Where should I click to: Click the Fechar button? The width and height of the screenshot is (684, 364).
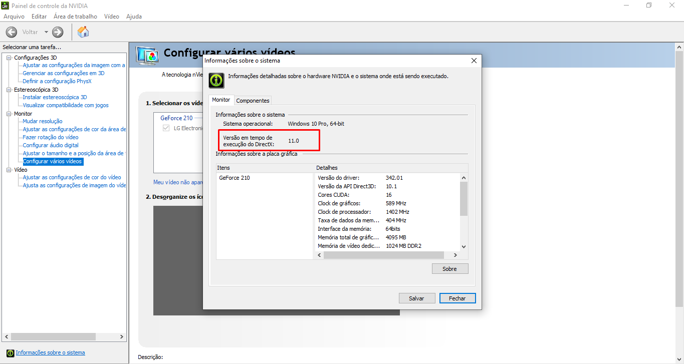click(458, 298)
